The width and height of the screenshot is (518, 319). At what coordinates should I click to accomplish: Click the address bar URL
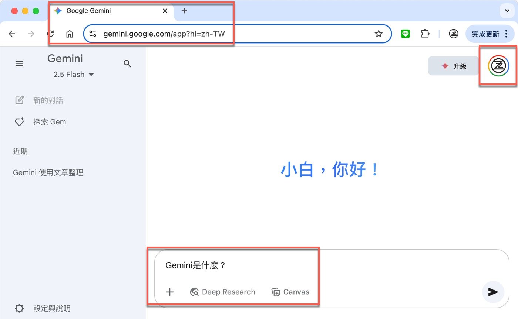164,34
